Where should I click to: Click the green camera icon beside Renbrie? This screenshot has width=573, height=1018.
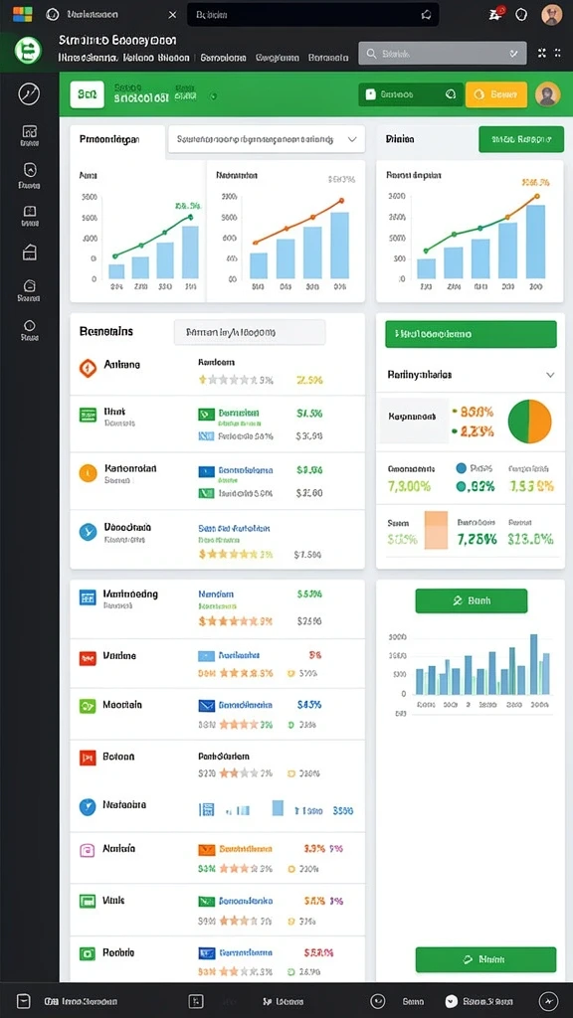point(88,953)
